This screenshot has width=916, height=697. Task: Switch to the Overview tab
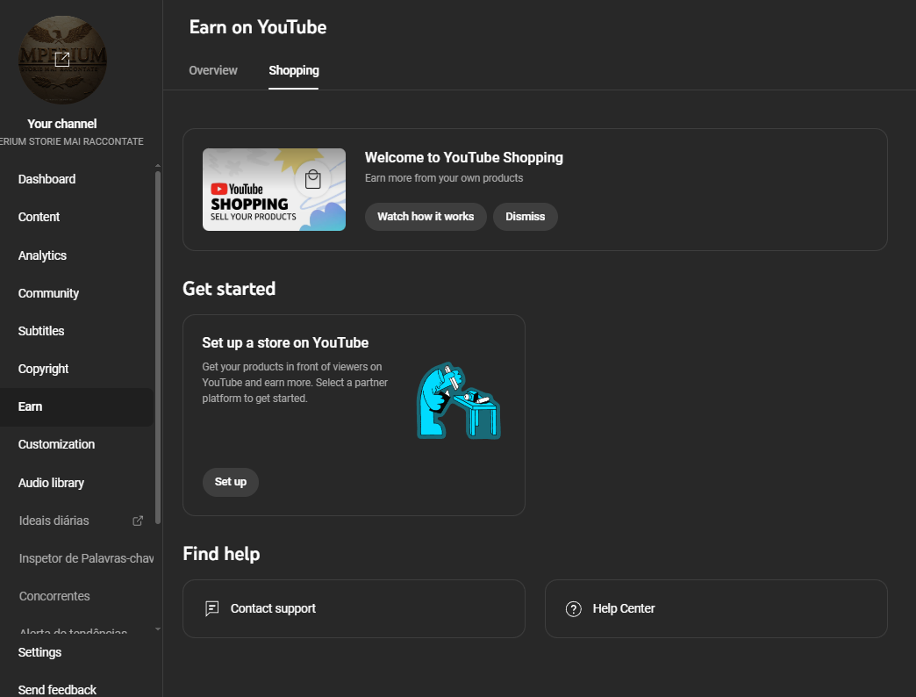pos(213,70)
